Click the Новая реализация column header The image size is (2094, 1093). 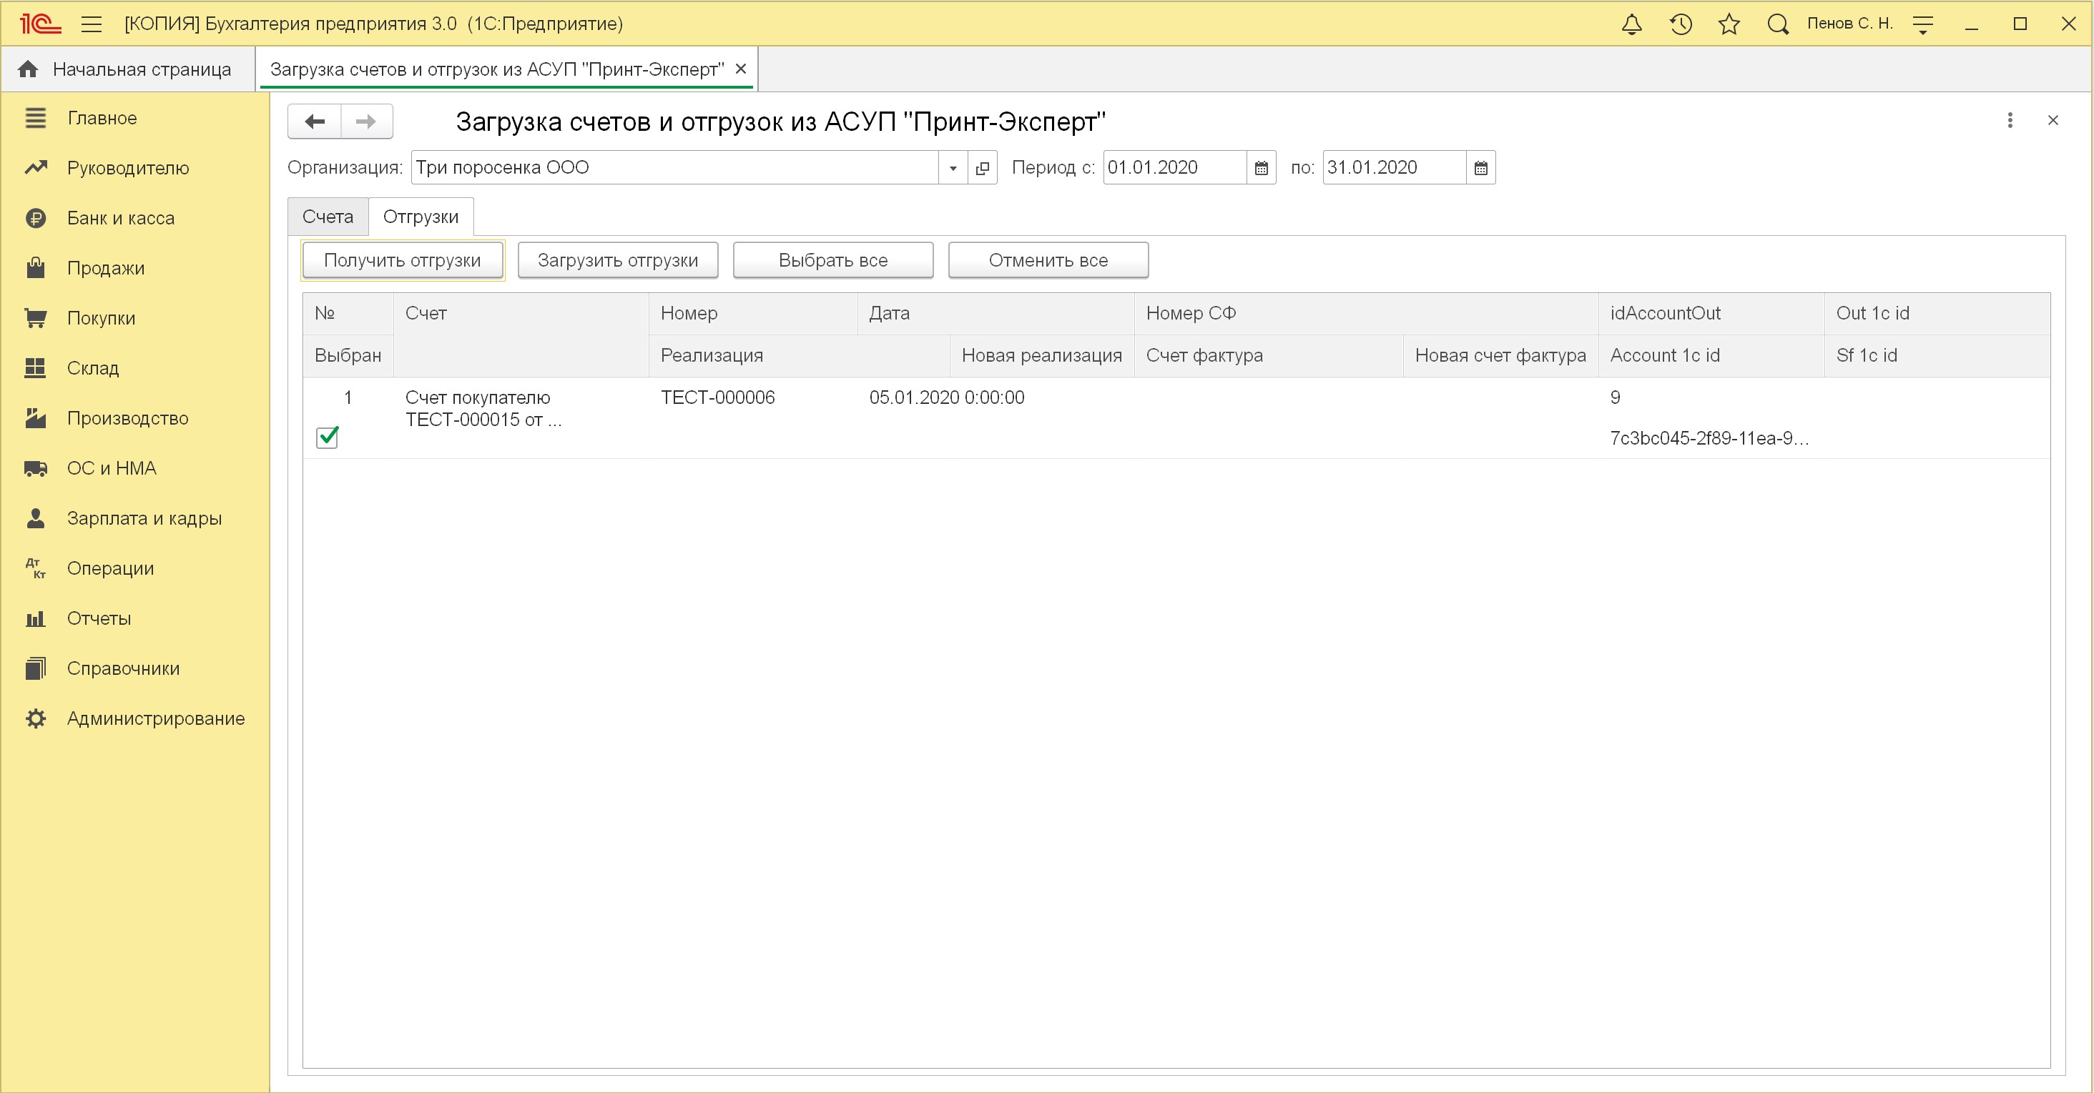tap(1042, 356)
